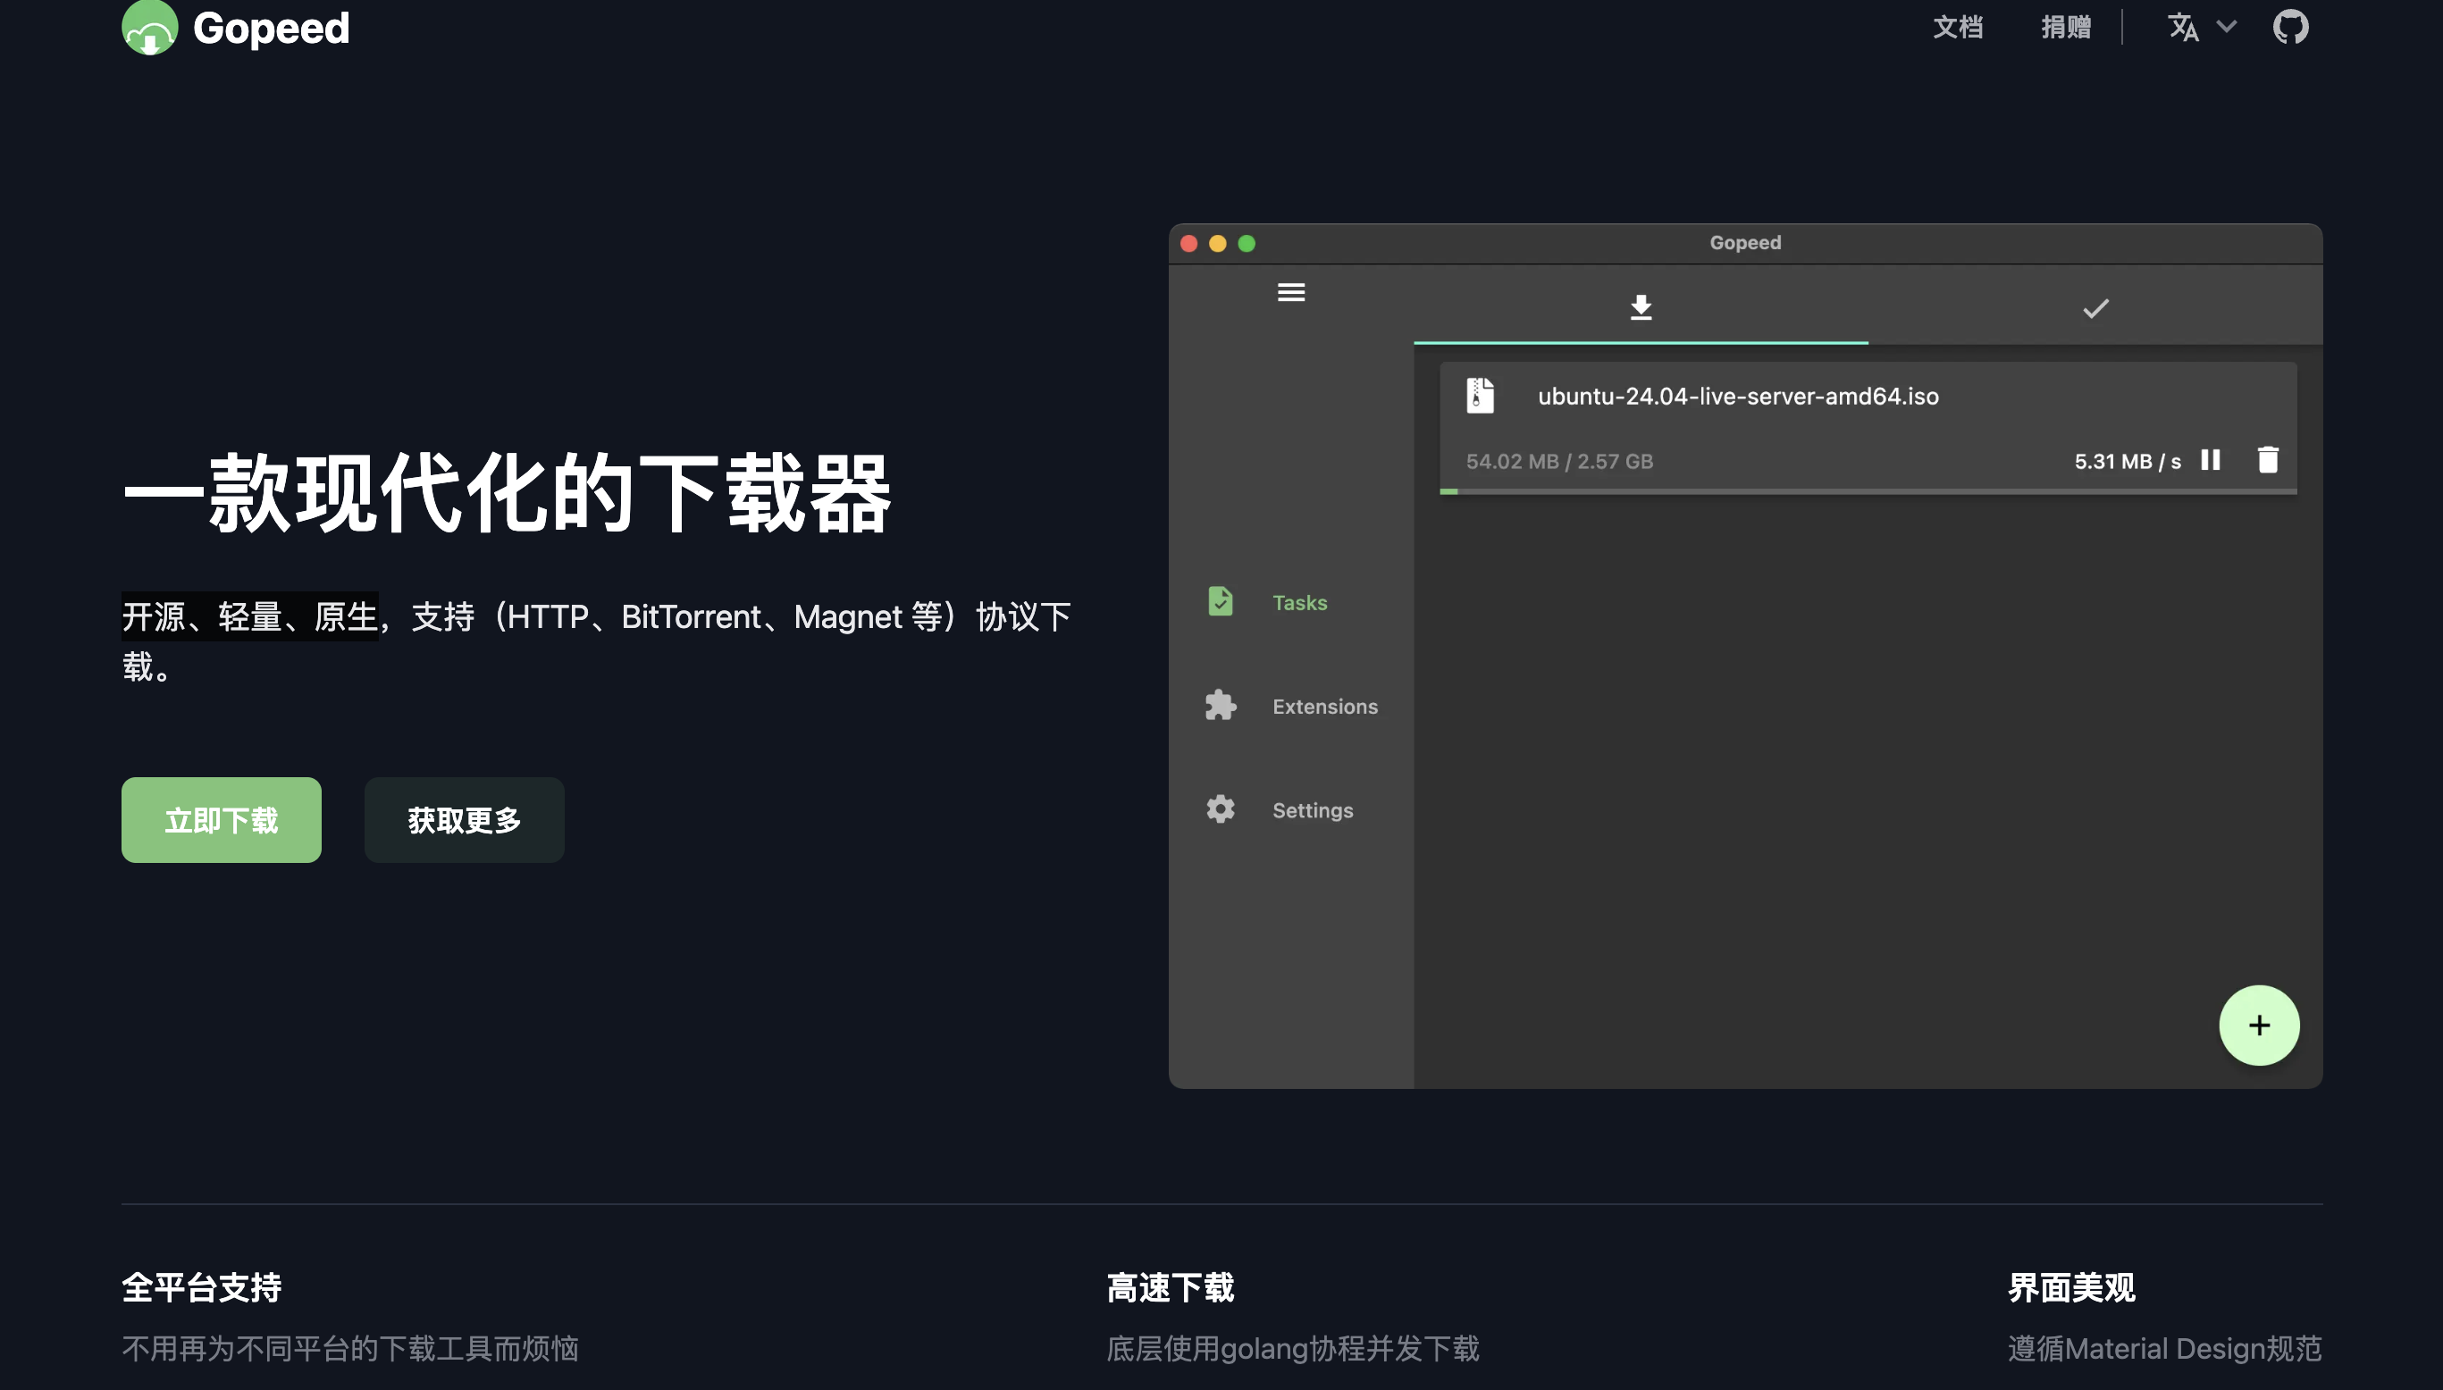
Task: Expand the language selector chevron
Action: tap(2226, 27)
